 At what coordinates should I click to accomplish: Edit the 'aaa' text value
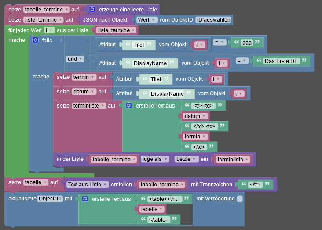247,43
